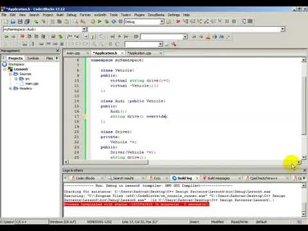Undo the last edit
This screenshot has height=231, width=308.
coord(37,22)
